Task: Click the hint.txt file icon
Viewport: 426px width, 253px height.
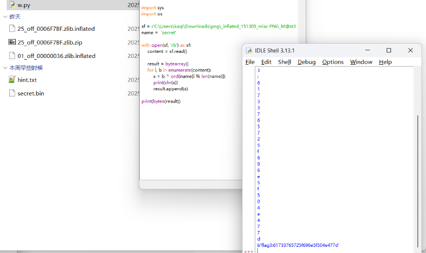Action: coord(12,80)
